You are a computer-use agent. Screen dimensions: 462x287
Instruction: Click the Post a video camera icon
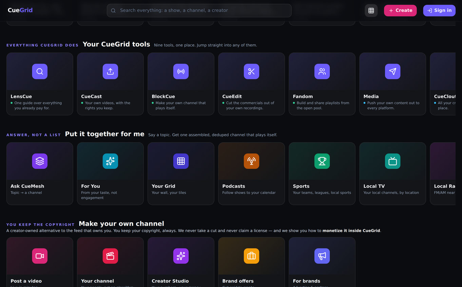pyautogui.click(x=40, y=256)
